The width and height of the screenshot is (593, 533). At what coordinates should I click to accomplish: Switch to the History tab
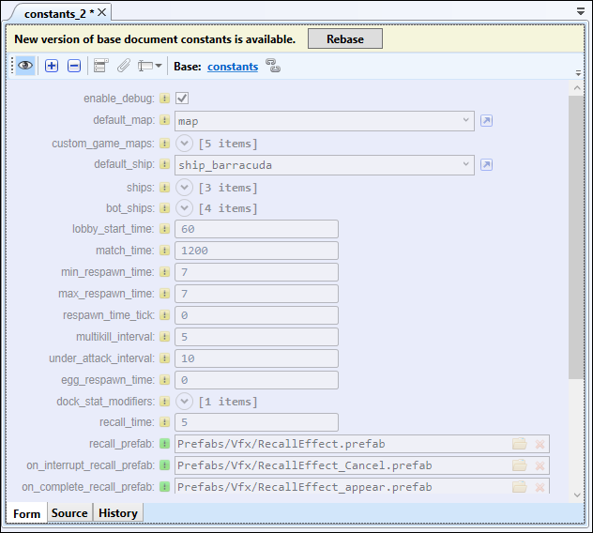click(118, 513)
